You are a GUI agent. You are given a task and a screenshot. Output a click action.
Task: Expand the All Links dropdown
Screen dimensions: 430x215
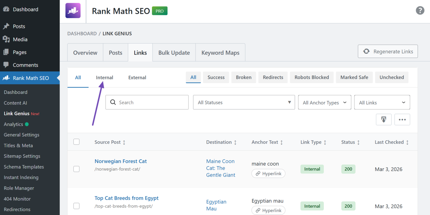click(382, 103)
